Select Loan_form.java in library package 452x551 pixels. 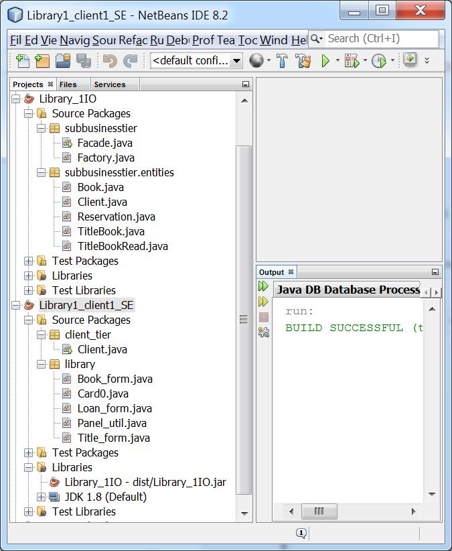[115, 409]
